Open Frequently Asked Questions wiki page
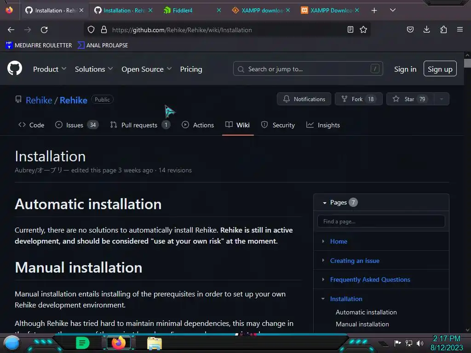The height and width of the screenshot is (353, 471). coord(370,279)
